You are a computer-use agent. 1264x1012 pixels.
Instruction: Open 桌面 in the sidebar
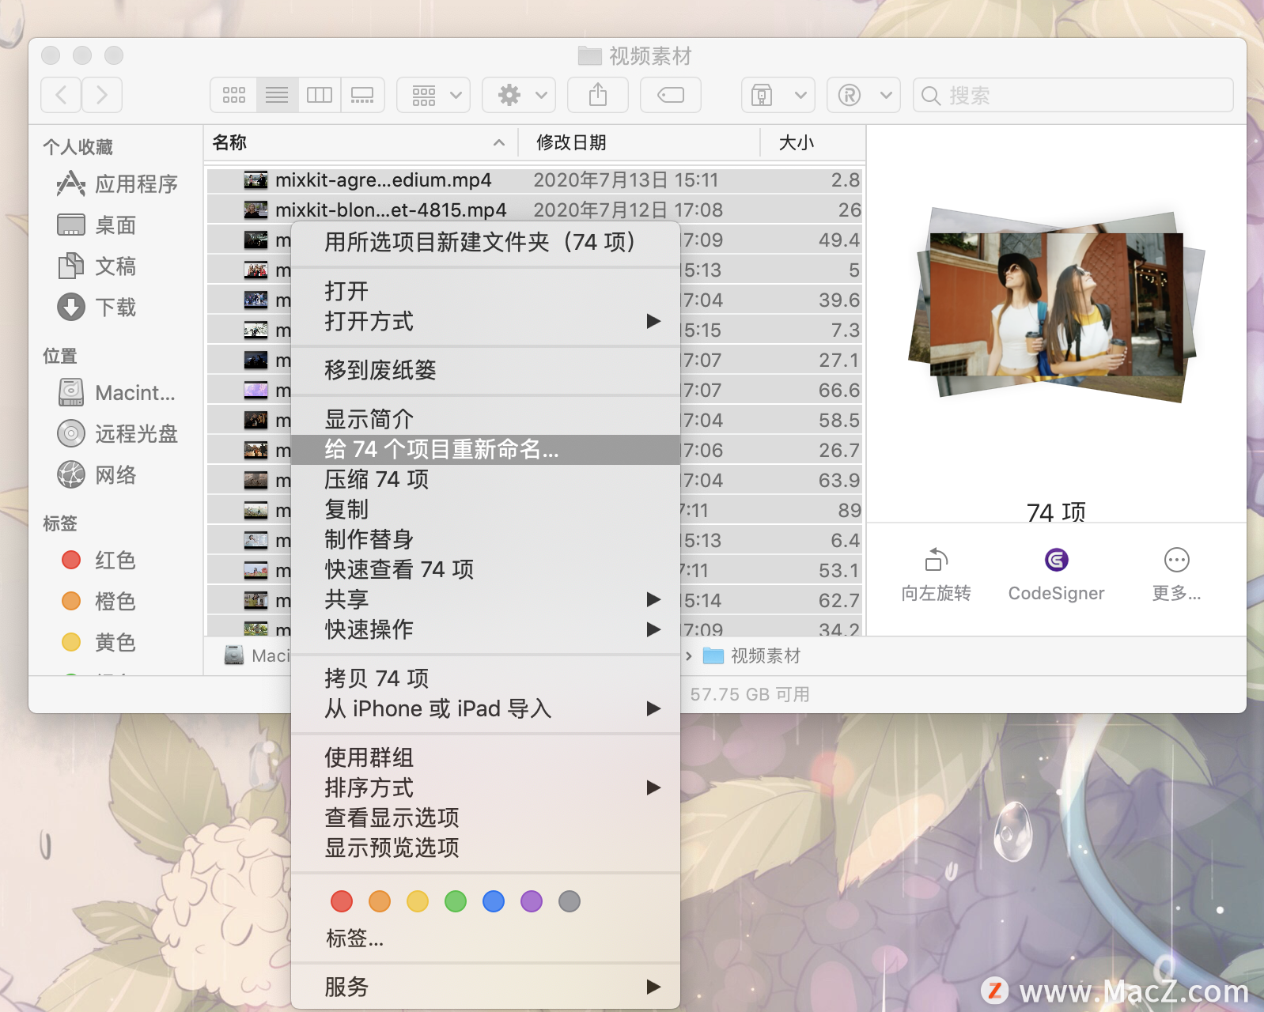[x=97, y=225]
